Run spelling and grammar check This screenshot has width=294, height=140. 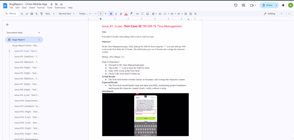[x=37, y=14]
